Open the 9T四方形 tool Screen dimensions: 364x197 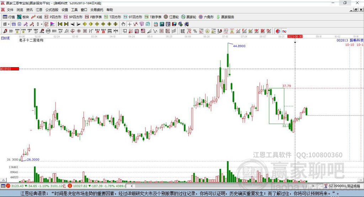(x=133, y=17)
